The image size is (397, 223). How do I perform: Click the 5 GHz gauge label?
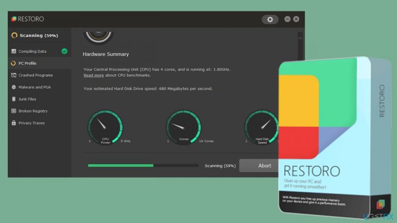click(126, 141)
